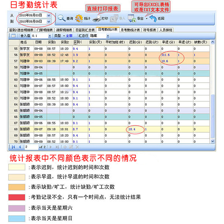This screenshot has height=224, width=224.
Task: Print the report using 打印 printer icon
Action: click(97, 19)
